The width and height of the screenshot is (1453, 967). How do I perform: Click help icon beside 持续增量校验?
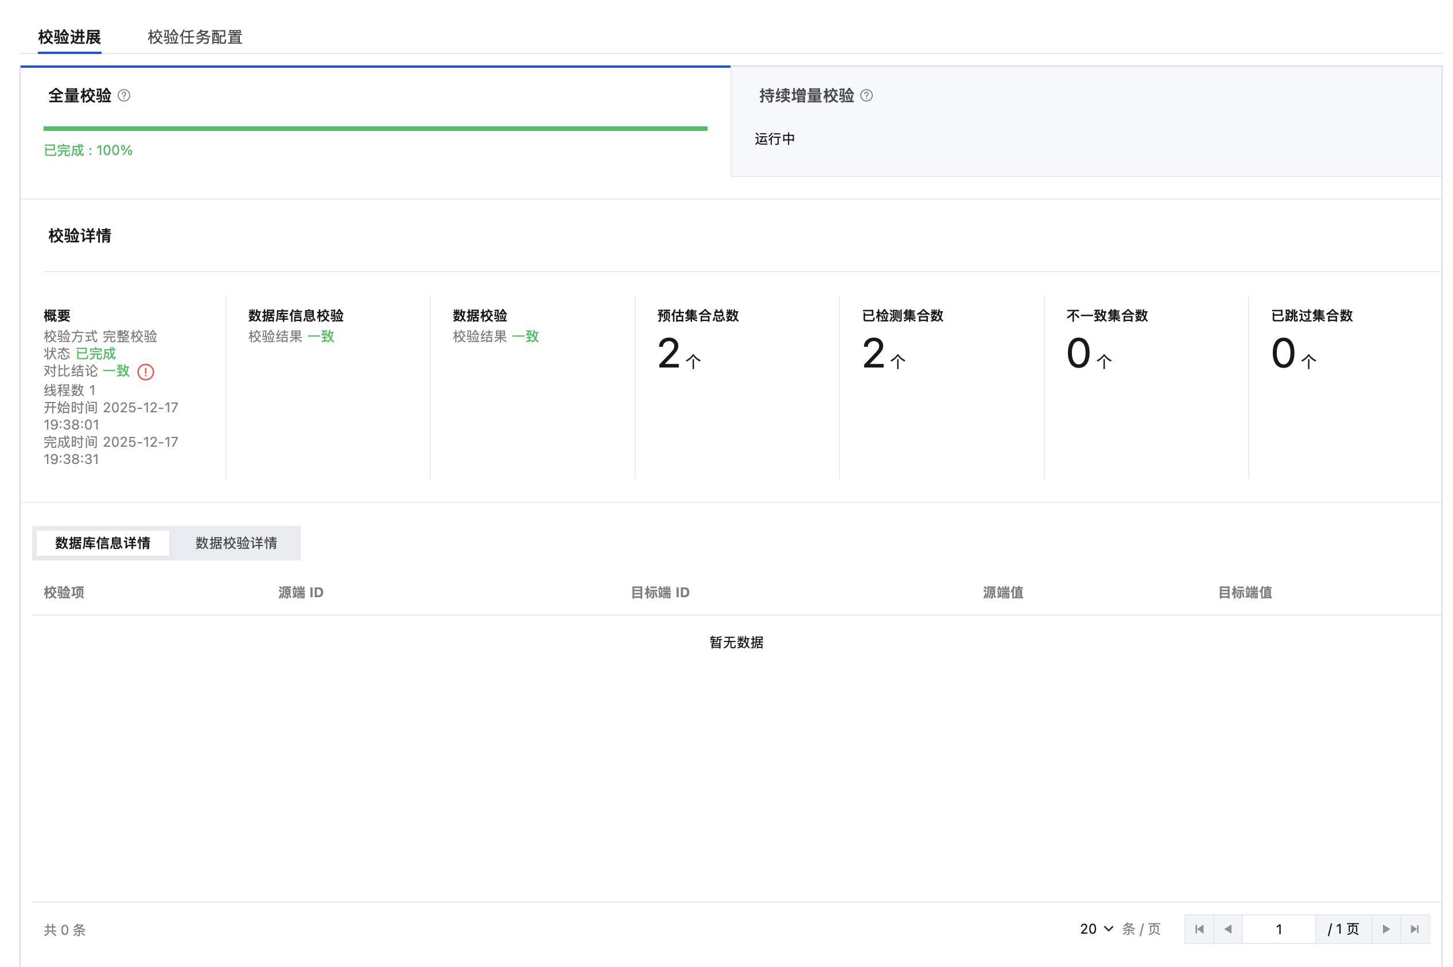click(x=866, y=95)
